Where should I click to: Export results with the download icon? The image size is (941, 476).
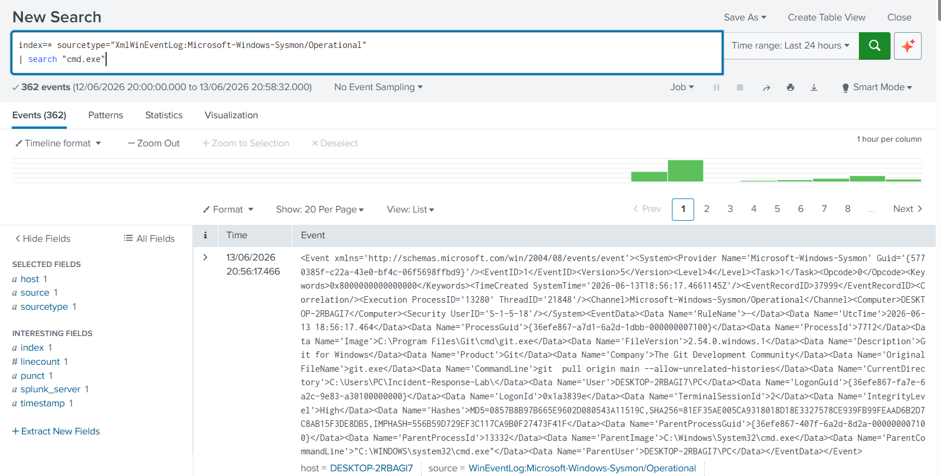814,87
